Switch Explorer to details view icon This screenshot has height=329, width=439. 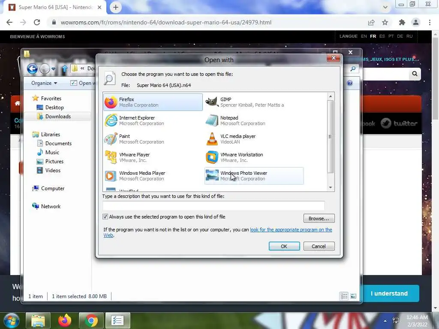tap(344, 296)
